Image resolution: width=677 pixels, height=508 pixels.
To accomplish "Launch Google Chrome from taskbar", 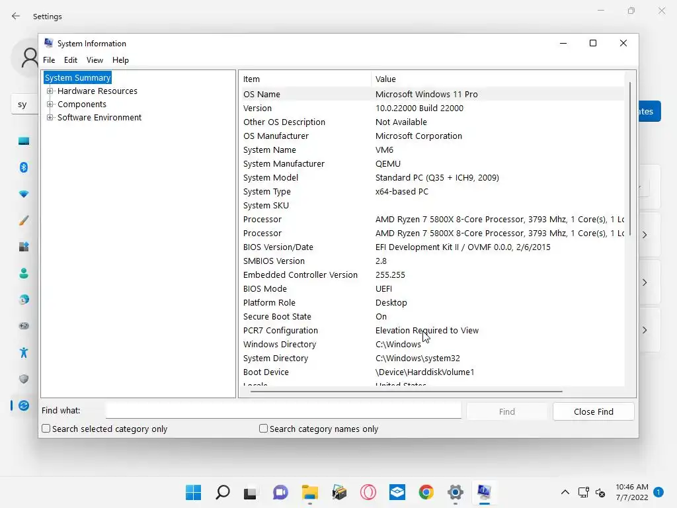I will [x=426, y=492].
